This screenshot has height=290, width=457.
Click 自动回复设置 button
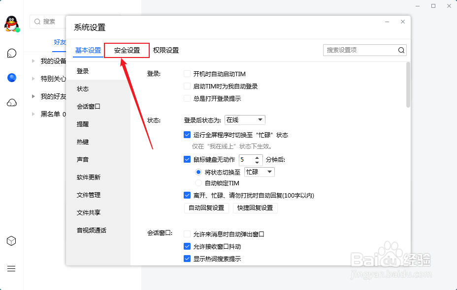coord(206,208)
